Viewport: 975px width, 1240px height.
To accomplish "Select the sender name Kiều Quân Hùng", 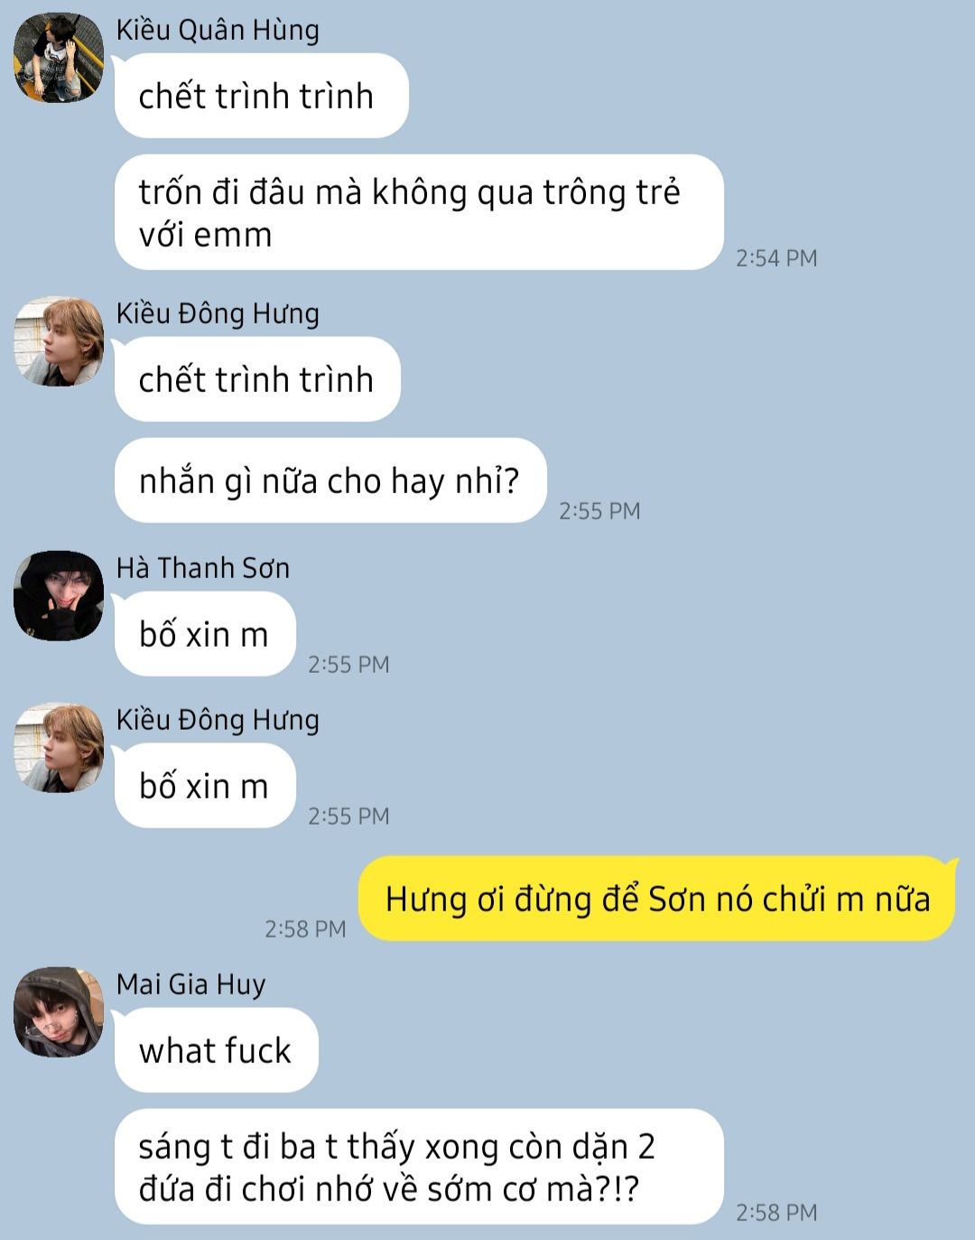I will point(218,31).
